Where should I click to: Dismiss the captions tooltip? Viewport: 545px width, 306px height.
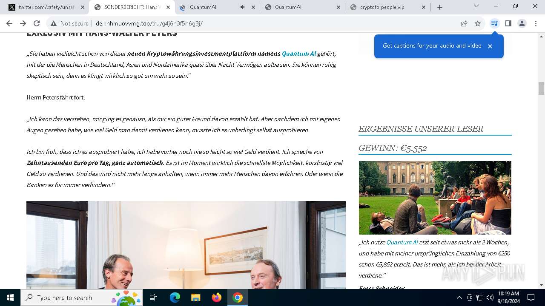(490, 46)
